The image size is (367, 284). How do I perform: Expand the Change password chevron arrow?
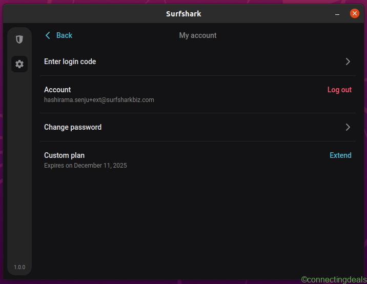click(x=348, y=127)
